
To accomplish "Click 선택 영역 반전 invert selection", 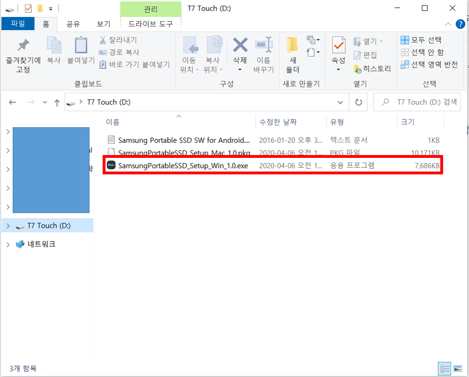I will [429, 65].
